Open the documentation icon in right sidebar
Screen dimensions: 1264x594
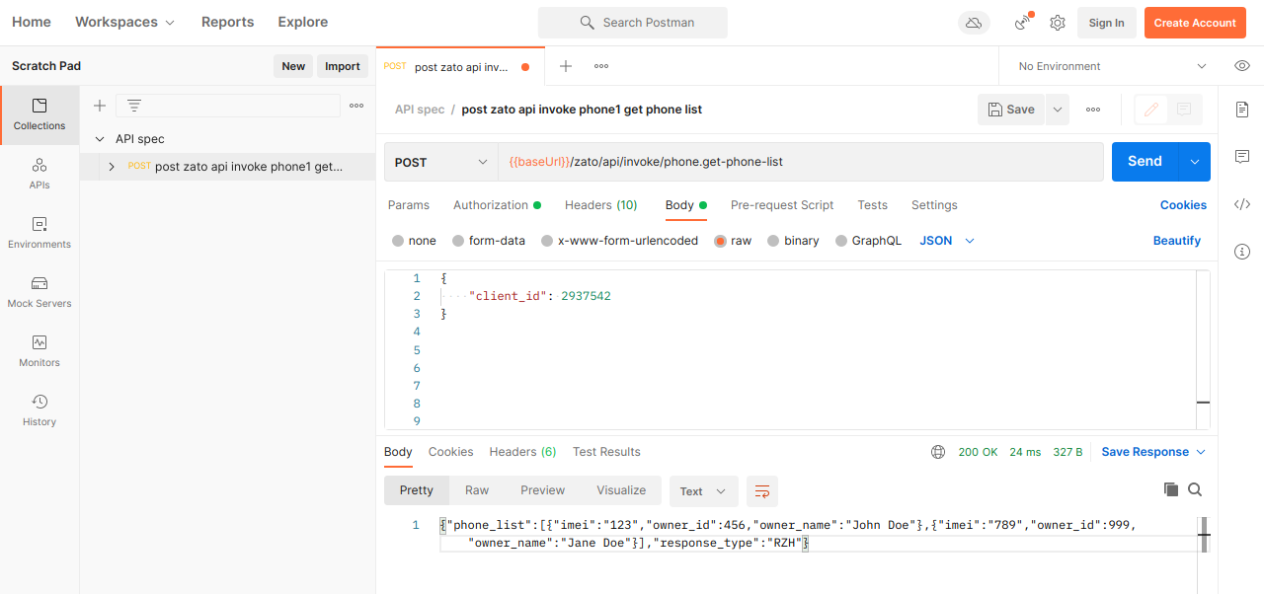tap(1242, 110)
